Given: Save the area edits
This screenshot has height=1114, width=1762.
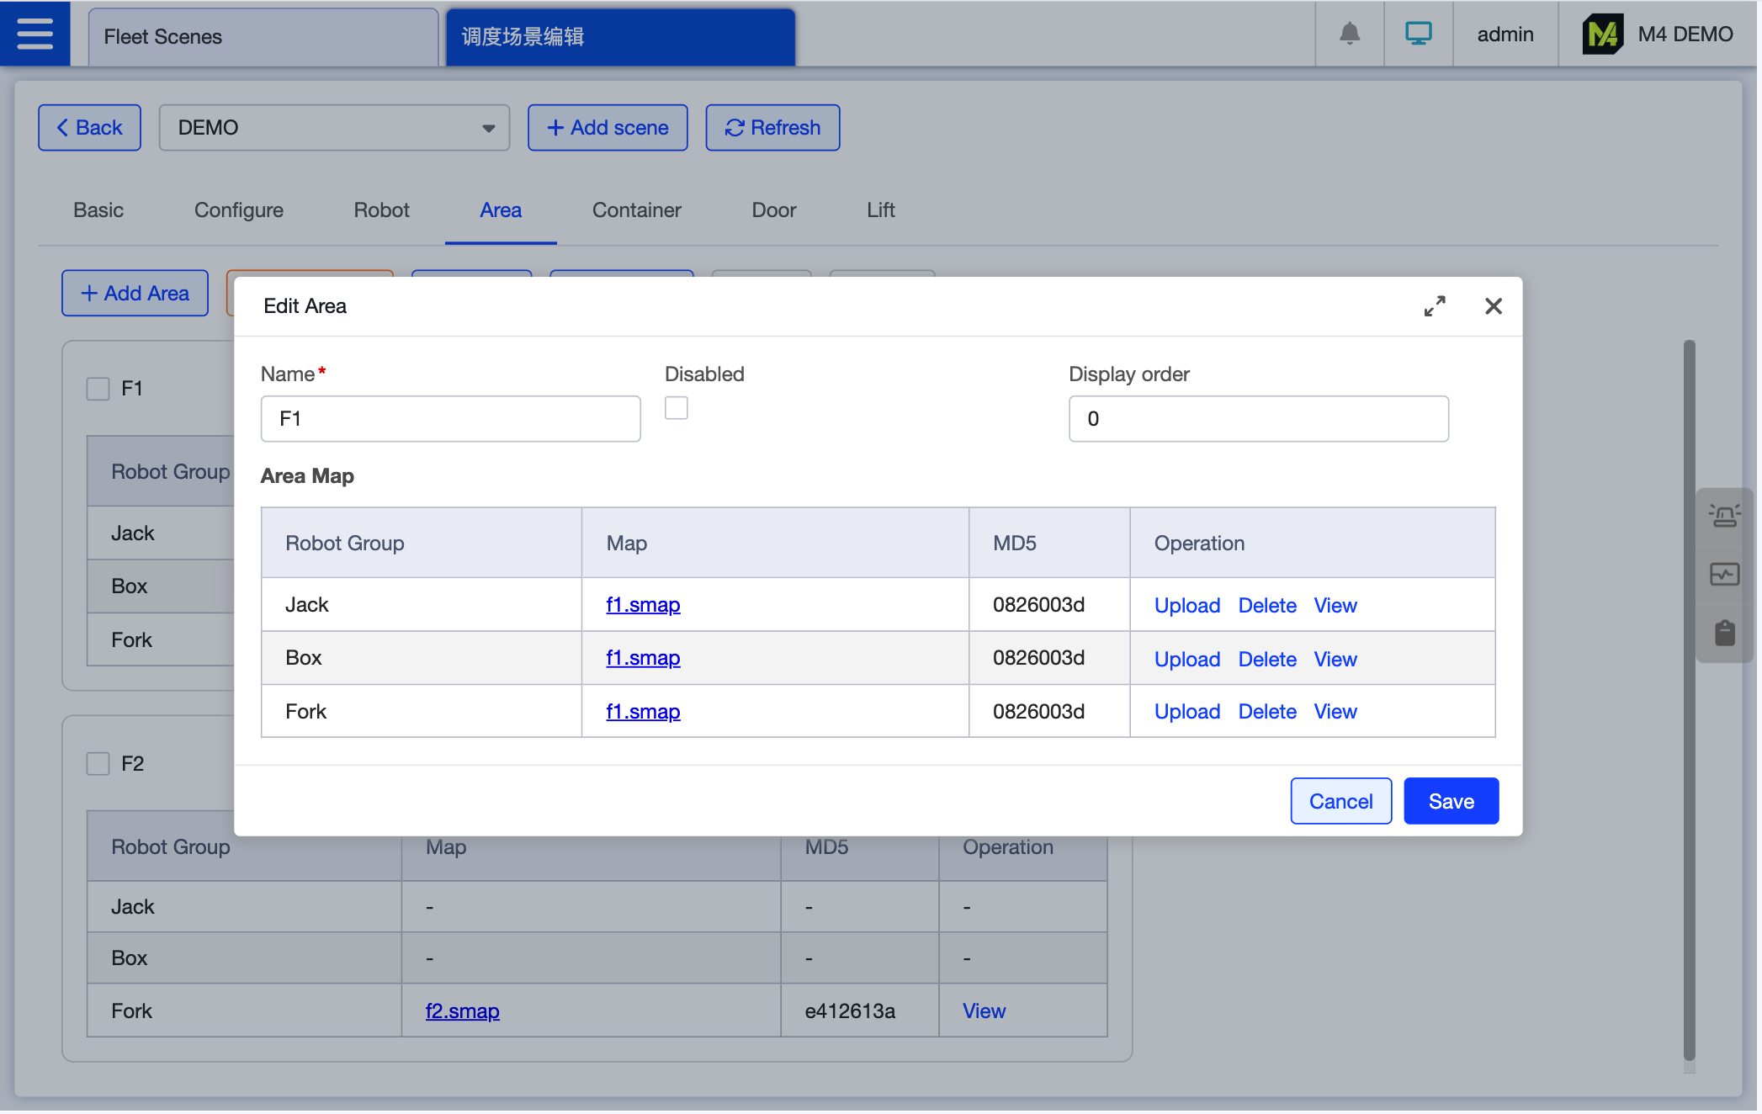Looking at the screenshot, I should click(1451, 801).
